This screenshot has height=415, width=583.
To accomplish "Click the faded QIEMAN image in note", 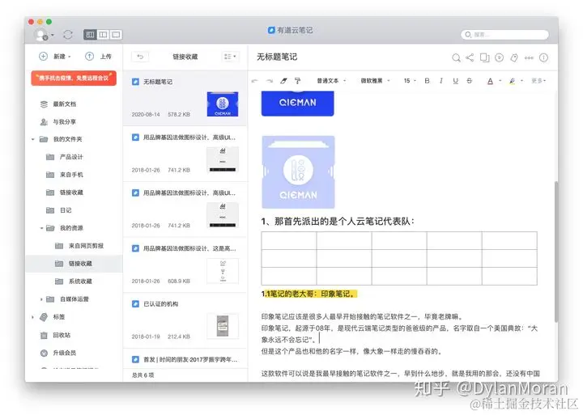I will coord(298,172).
